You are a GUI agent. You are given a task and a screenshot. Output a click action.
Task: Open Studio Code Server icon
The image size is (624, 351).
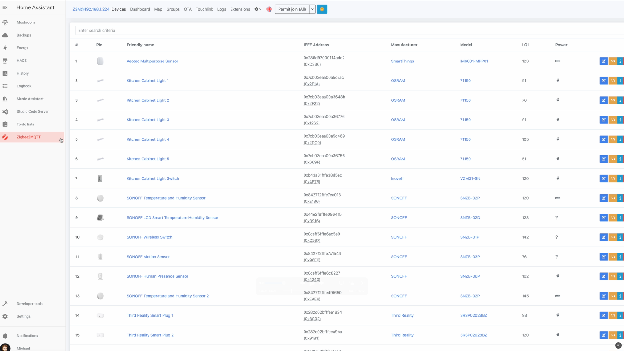point(5,112)
